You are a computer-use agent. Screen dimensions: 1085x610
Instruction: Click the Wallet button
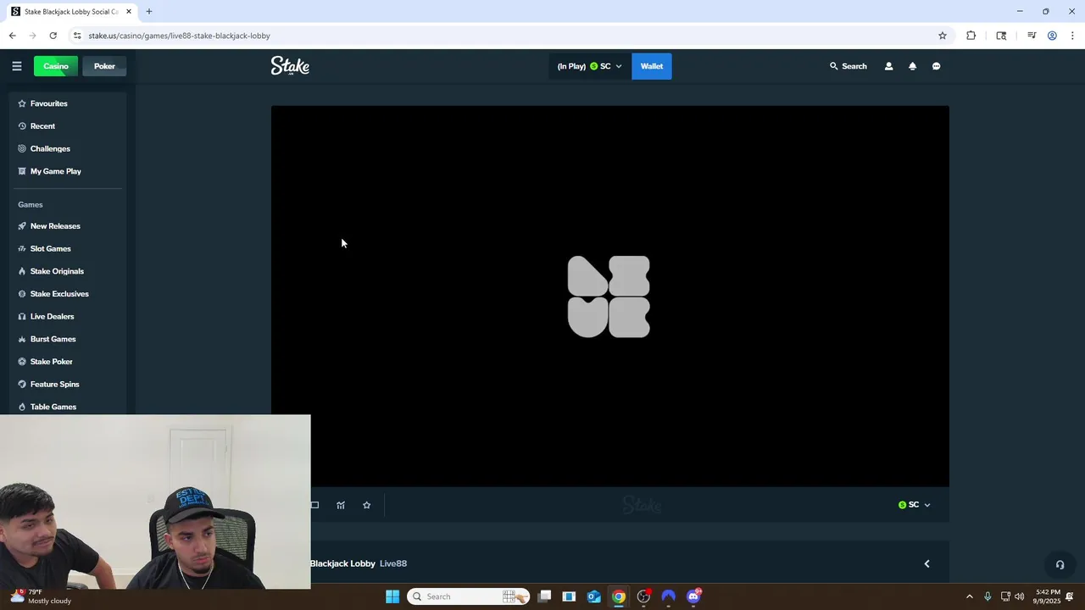coord(652,66)
